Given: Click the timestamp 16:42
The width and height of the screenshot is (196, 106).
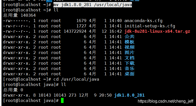Looking at the screenshot, I should coord(115,31).
